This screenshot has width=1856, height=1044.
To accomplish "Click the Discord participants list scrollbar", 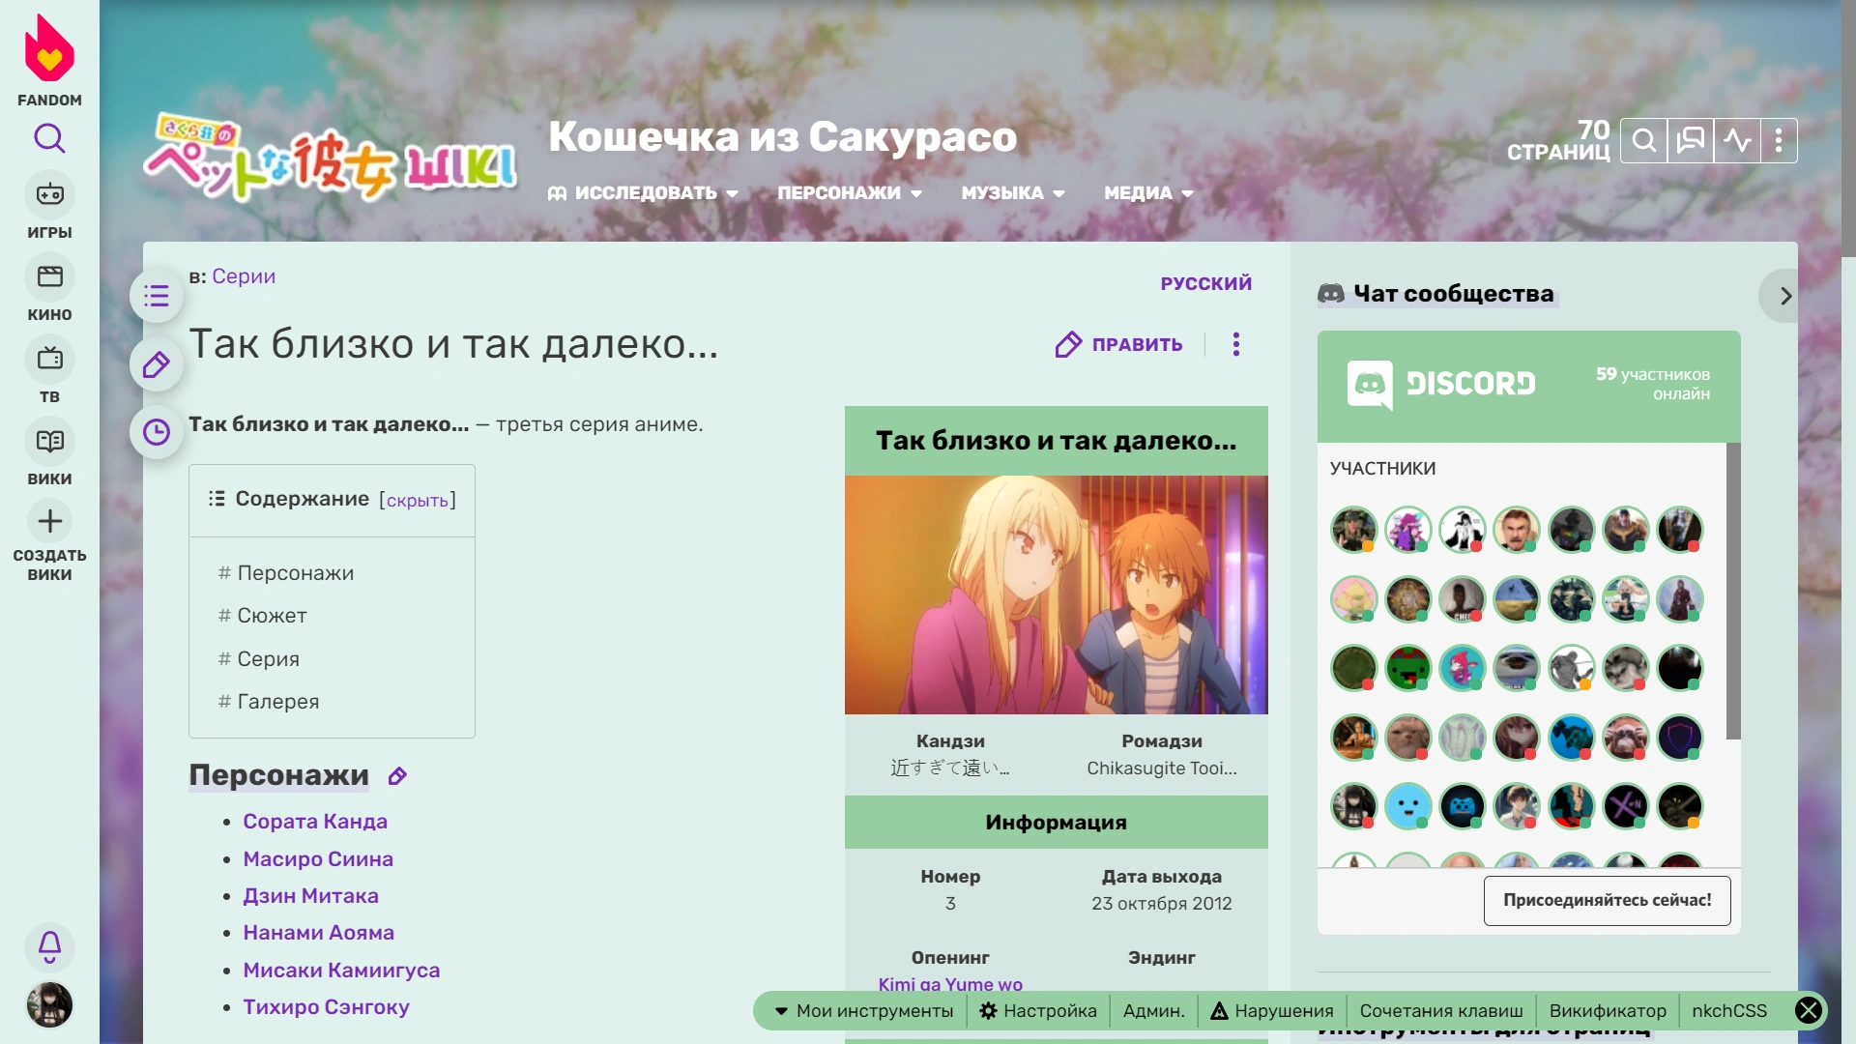I will (x=1732, y=590).
